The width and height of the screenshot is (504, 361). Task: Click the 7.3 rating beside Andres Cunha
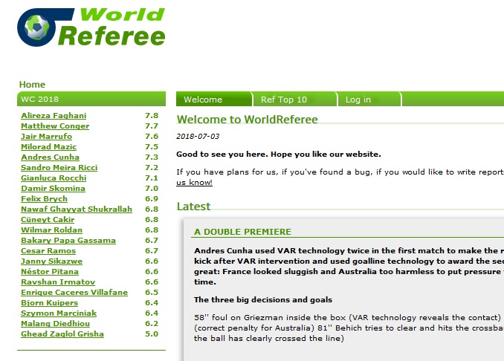(152, 157)
